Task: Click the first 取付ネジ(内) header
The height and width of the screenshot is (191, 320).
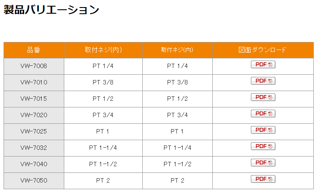Action: [103, 50]
